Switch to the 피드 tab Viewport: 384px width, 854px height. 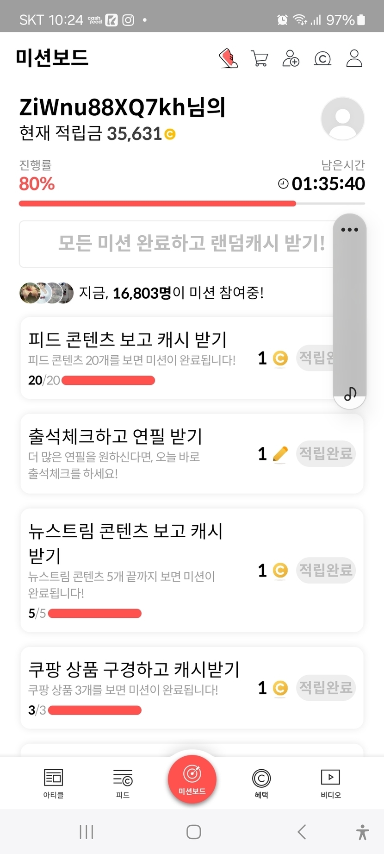123,783
